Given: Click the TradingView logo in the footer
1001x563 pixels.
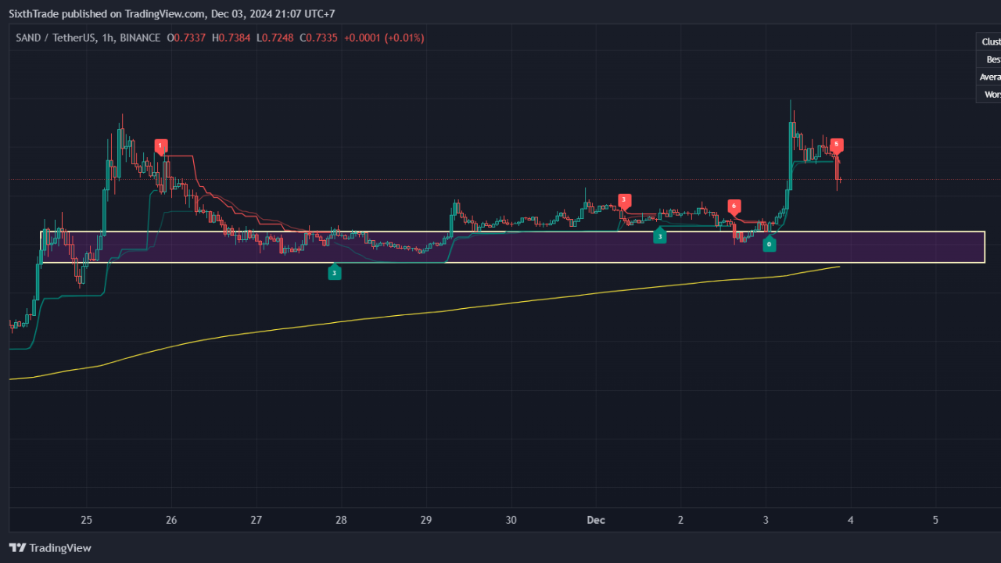Looking at the screenshot, I should click(x=50, y=548).
